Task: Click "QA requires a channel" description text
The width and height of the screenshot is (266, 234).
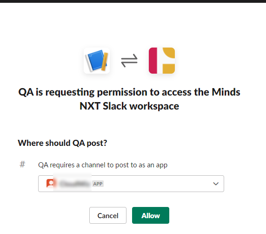Action: 103,165
